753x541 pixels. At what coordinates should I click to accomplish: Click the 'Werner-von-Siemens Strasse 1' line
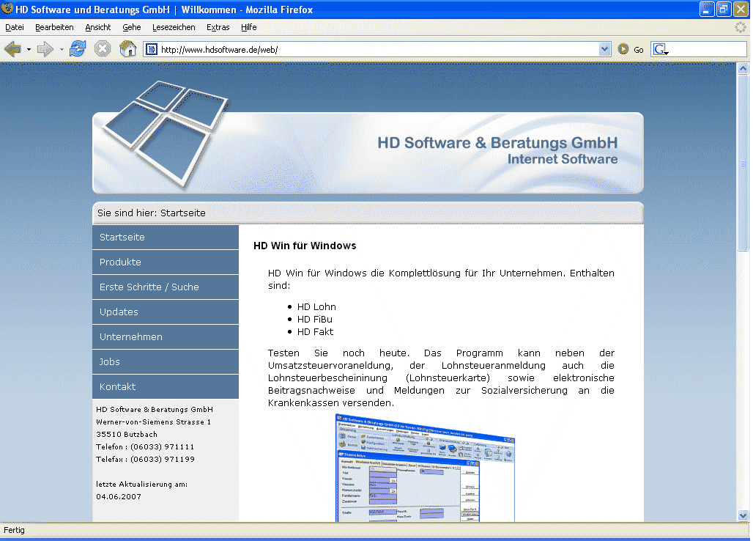click(x=153, y=422)
